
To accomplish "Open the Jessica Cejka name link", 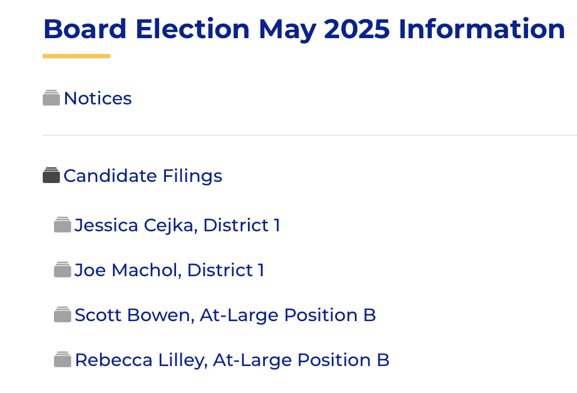I will pos(136,225).
